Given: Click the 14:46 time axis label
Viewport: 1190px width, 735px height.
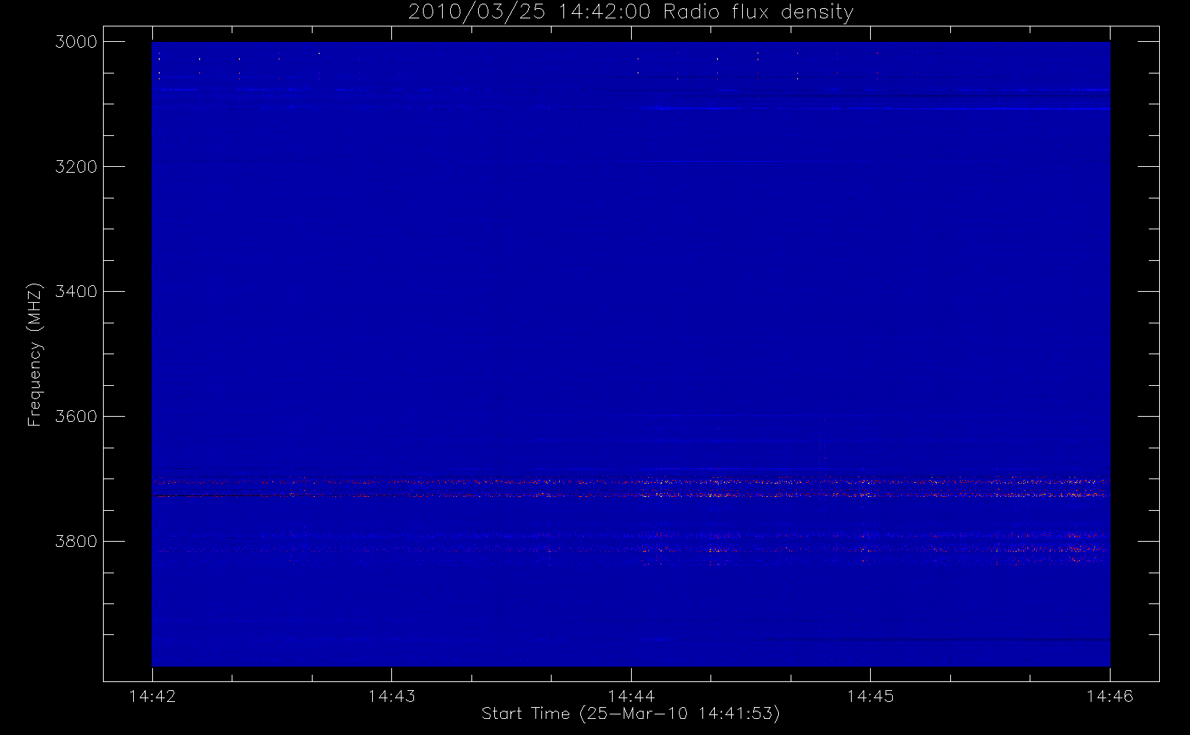Looking at the screenshot, I should coord(1110,696).
